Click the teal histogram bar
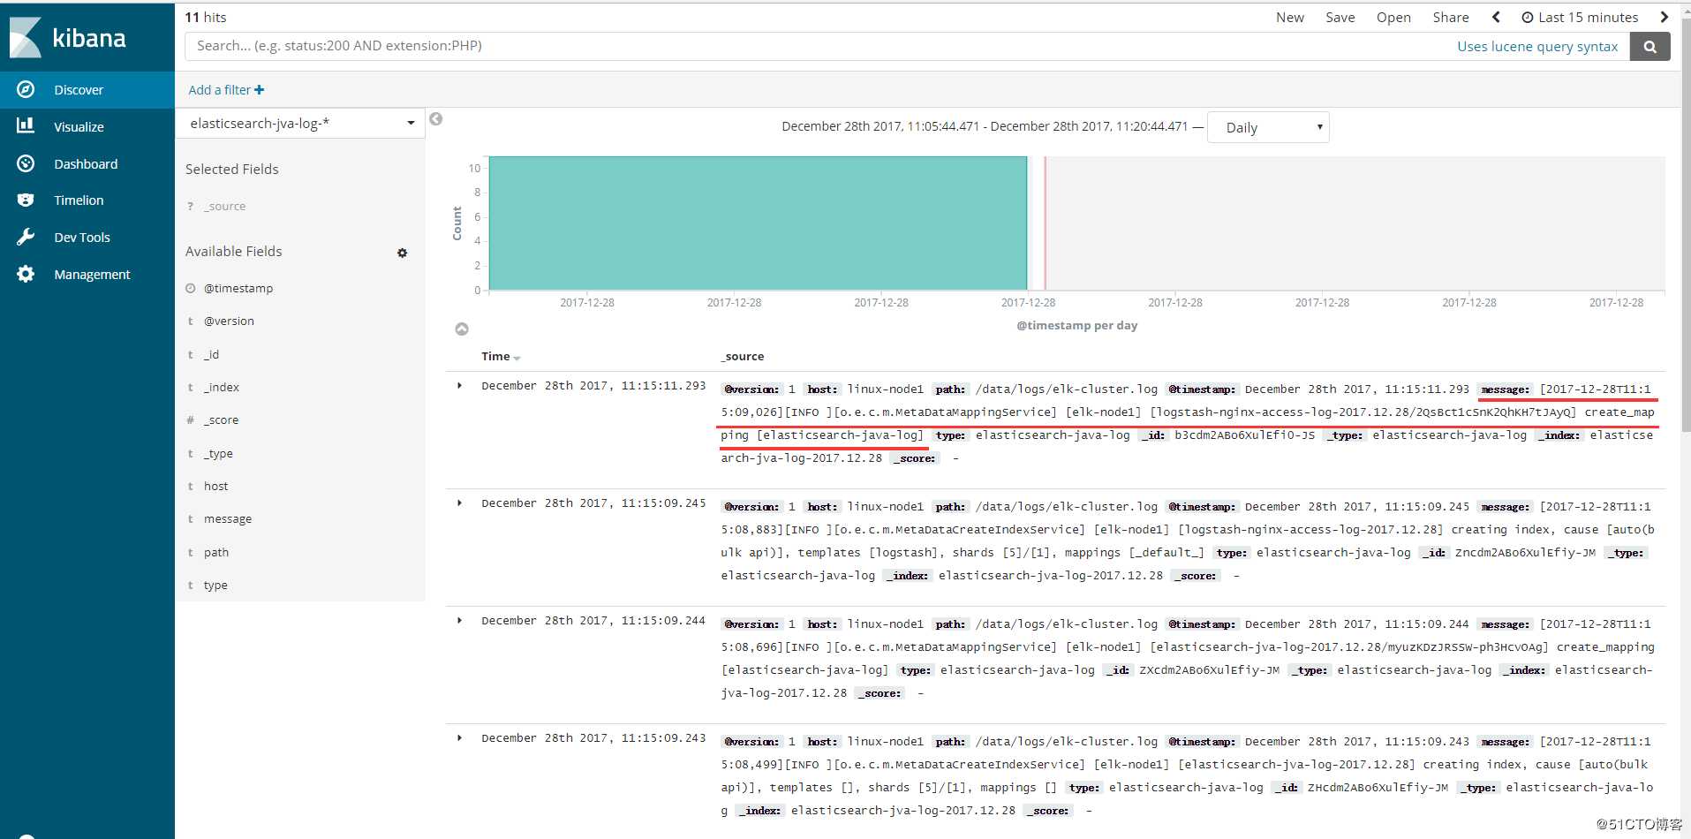Screen dimensions: 1691x839 [x=758, y=223]
